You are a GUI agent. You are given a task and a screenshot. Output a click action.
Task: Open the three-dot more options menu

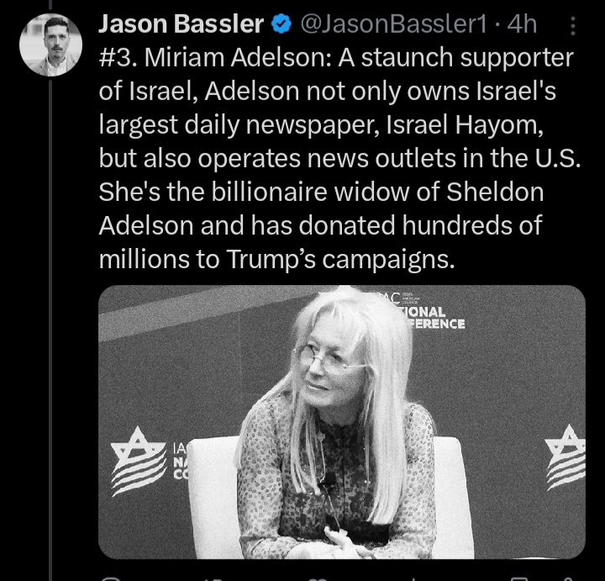(573, 28)
